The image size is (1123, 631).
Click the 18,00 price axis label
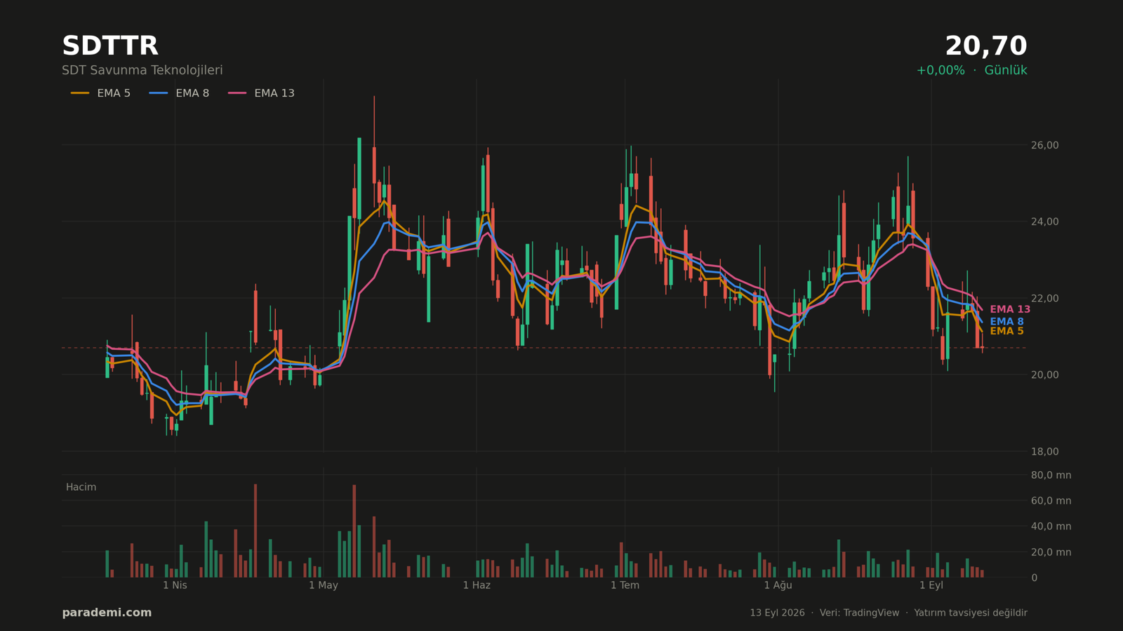click(1045, 452)
